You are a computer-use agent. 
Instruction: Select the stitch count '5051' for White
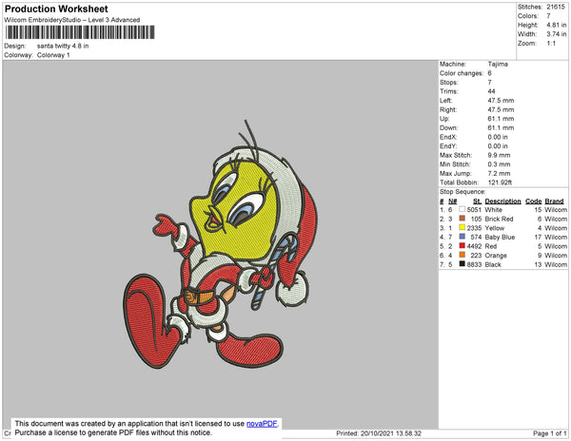pos(474,210)
